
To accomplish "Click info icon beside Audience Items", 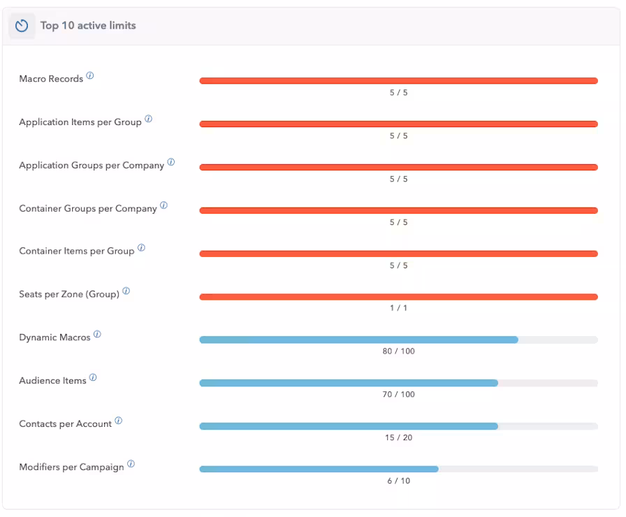I will click(x=93, y=378).
